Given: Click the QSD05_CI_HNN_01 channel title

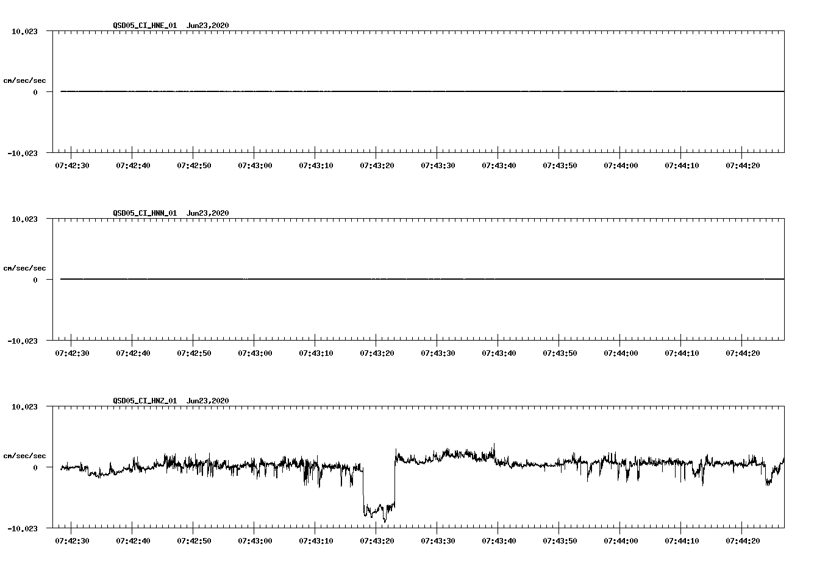Looking at the screenshot, I should (145, 213).
